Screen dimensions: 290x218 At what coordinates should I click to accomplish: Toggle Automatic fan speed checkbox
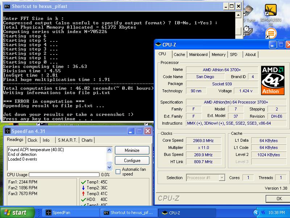coord(118,171)
